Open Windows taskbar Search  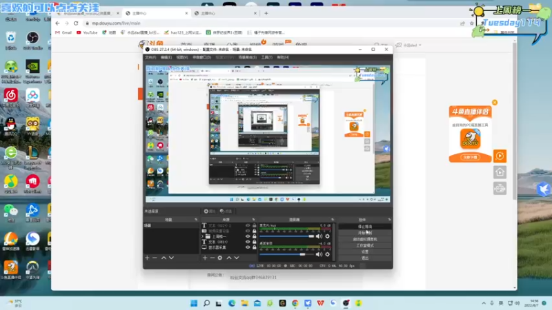206,303
